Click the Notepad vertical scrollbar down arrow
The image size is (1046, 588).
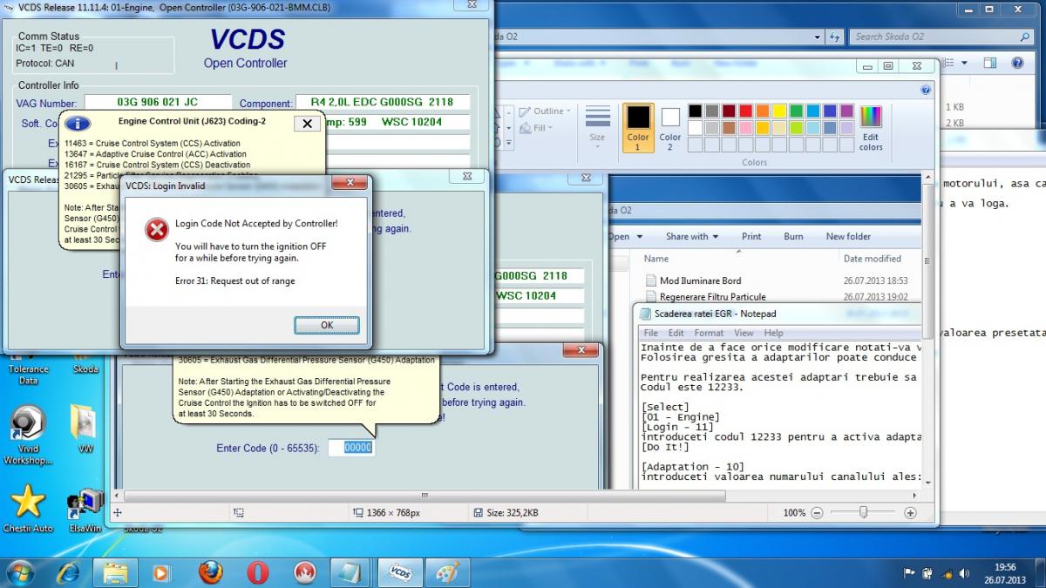pos(927,481)
